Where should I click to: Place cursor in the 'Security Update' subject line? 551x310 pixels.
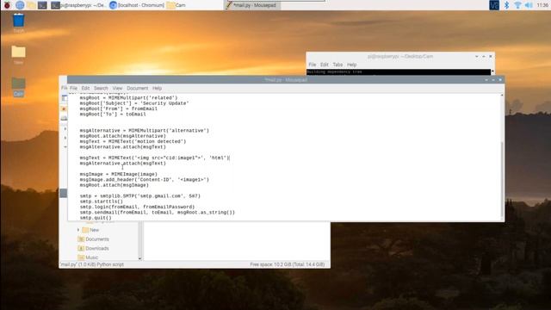[134, 103]
